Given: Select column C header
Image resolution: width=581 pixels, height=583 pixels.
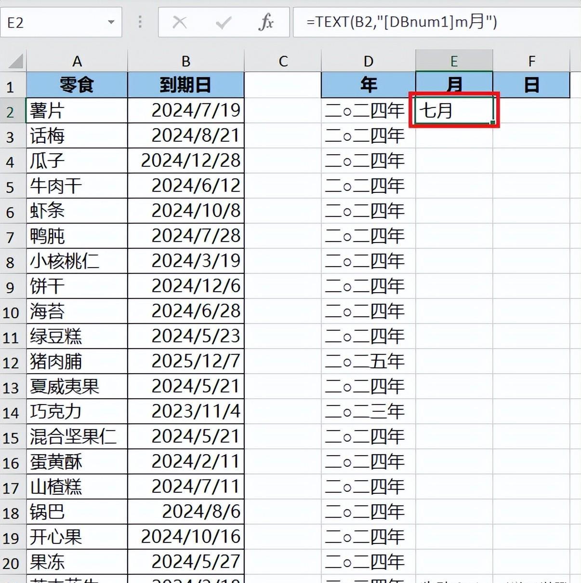Looking at the screenshot, I should [283, 61].
